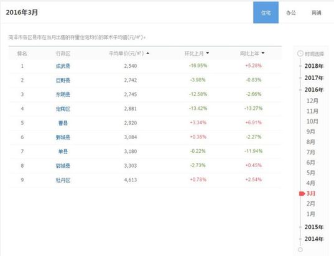Image resolution: width=334 pixels, height=256 pixels.
Task: Click the price value 2,920
Action: pyautogui.click(x=131, y=123)
